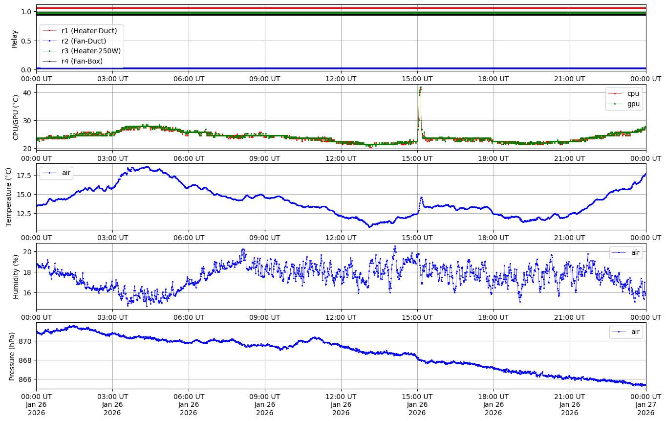
Task: Click the red line marker in relay legend
Action: pyautogui.click(x=49, y=31)
